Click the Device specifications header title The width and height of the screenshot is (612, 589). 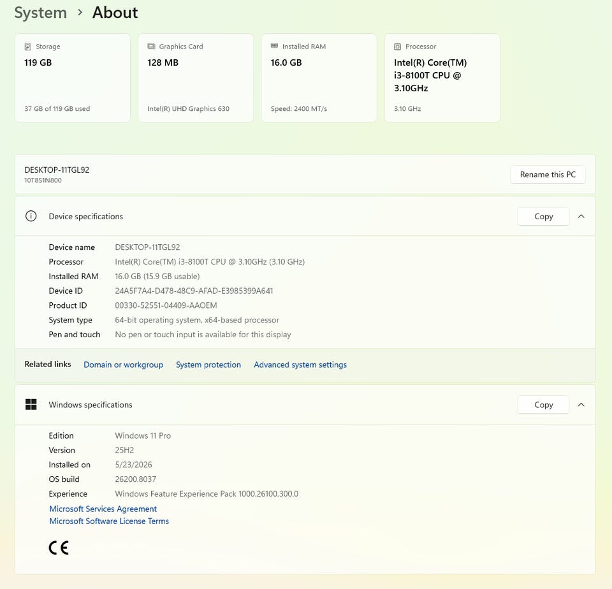tap(86, 216)
